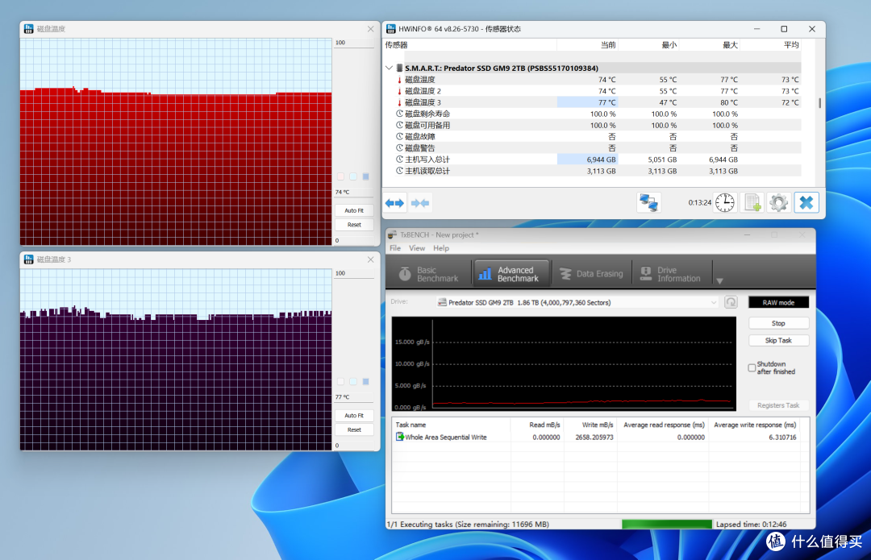871x560 pixels.
Task: Click the blue swatch in 磁盘温度 3 graph window
Action: click(x=365, y=381)
